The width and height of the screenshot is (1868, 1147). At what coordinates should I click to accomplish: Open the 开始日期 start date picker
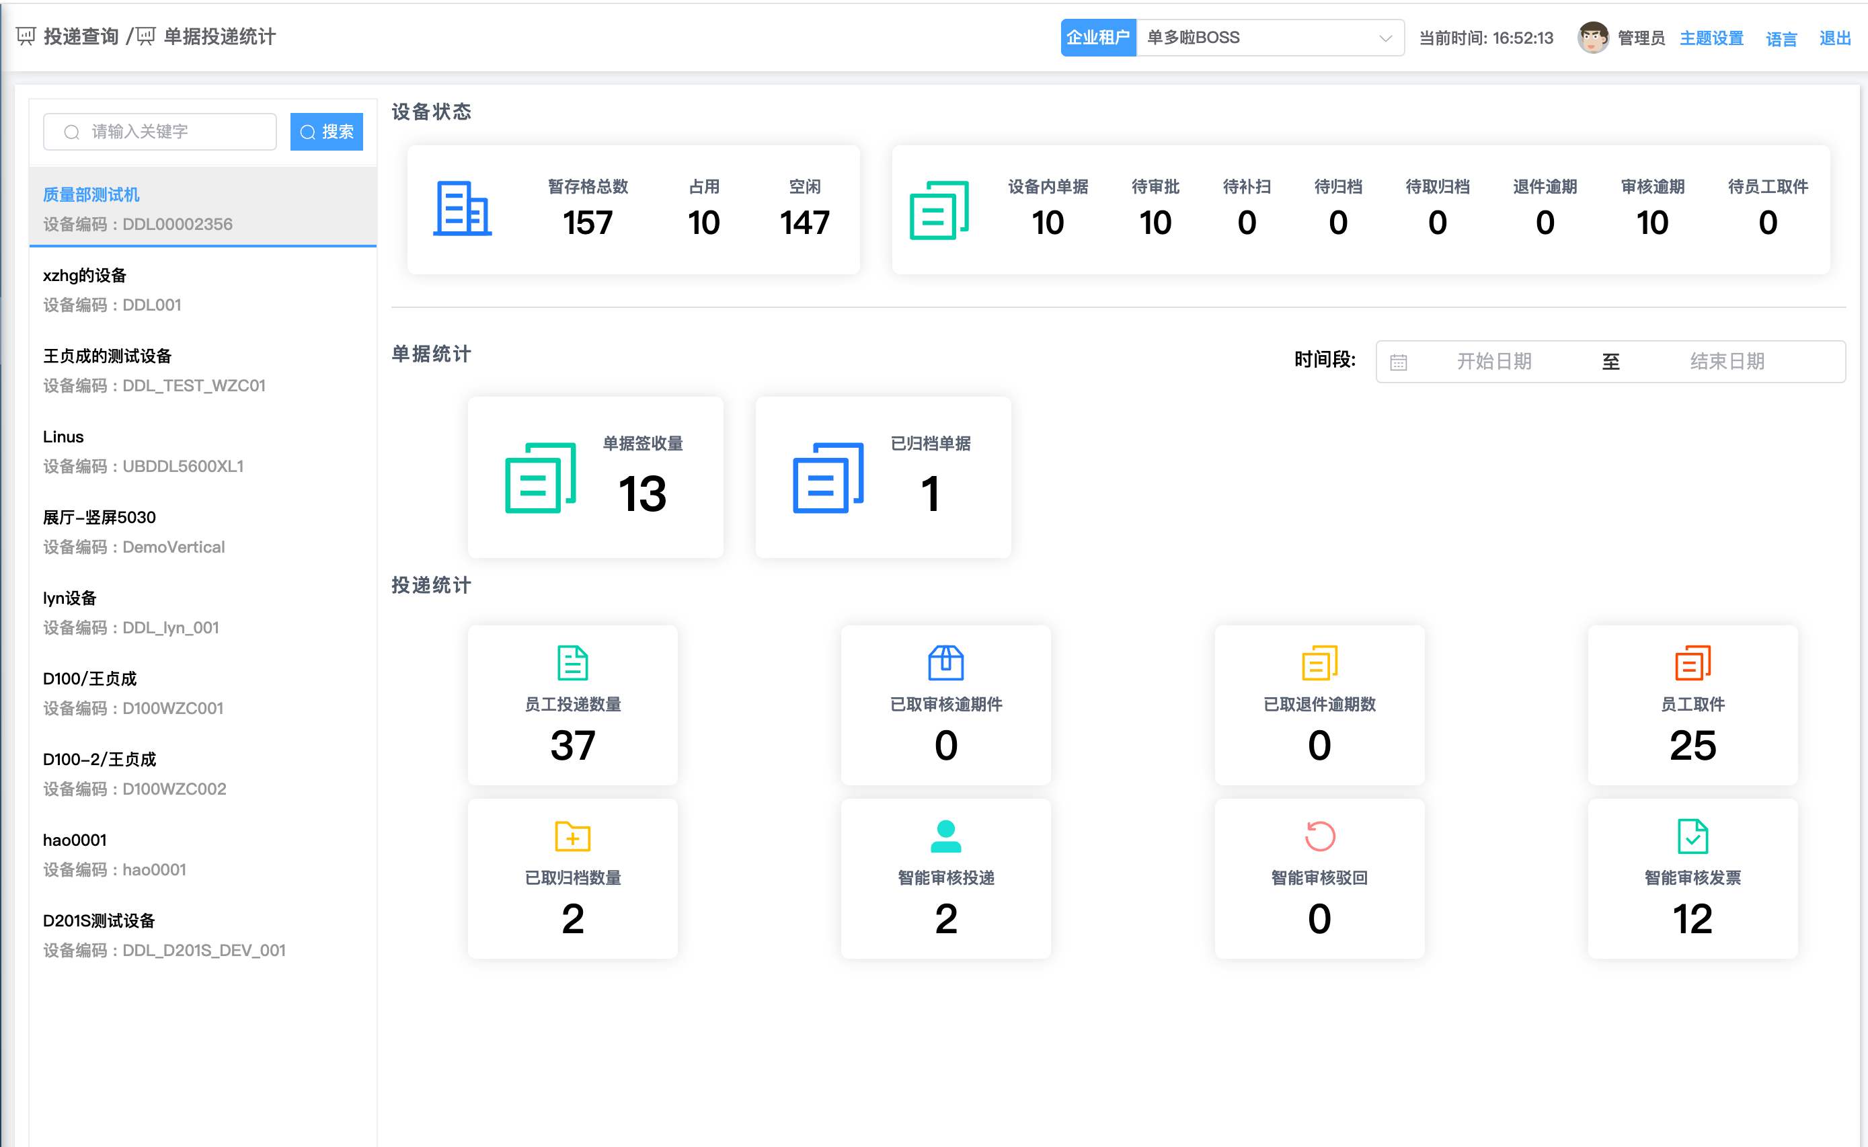pos(1493,361)
